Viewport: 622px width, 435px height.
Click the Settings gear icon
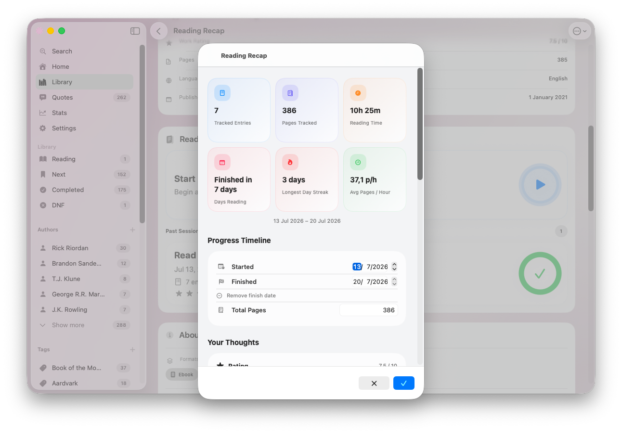click(x=43, y=128)
